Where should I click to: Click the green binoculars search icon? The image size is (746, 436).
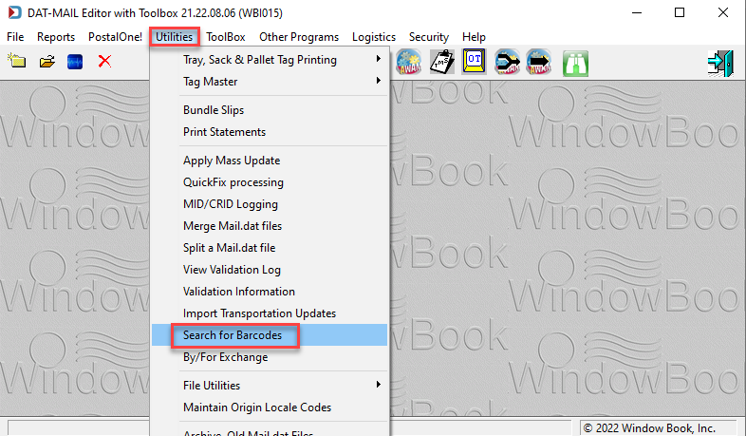click(x=575, y=63)
